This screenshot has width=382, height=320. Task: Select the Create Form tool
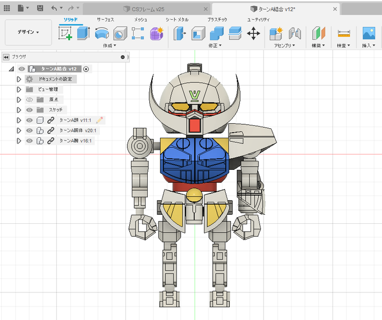(156, 33)
